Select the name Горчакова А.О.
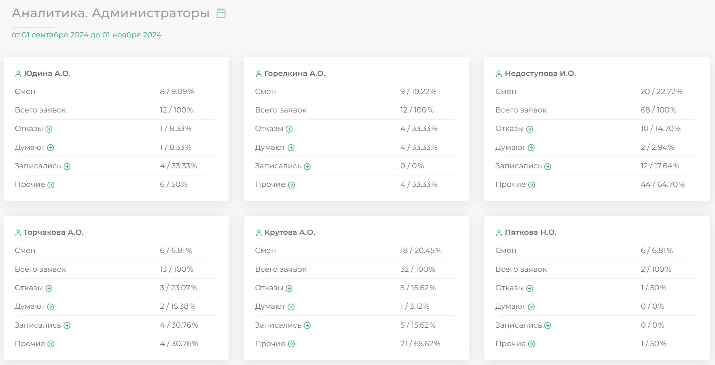The width and height of the screenshot is (715, 365). (x=54, y=232)
